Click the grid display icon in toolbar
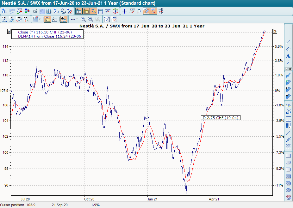Screen dimensions: 293x208 click(x=100, y=11)
